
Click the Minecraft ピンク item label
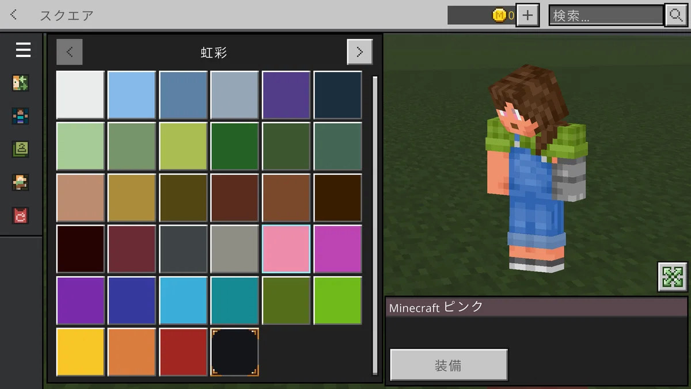pyautogui.click(x=436, y=307)
